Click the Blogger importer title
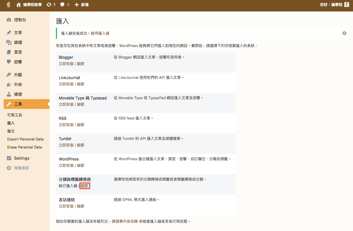The height and width of the screenshot is (231, 353). point(66,57)
